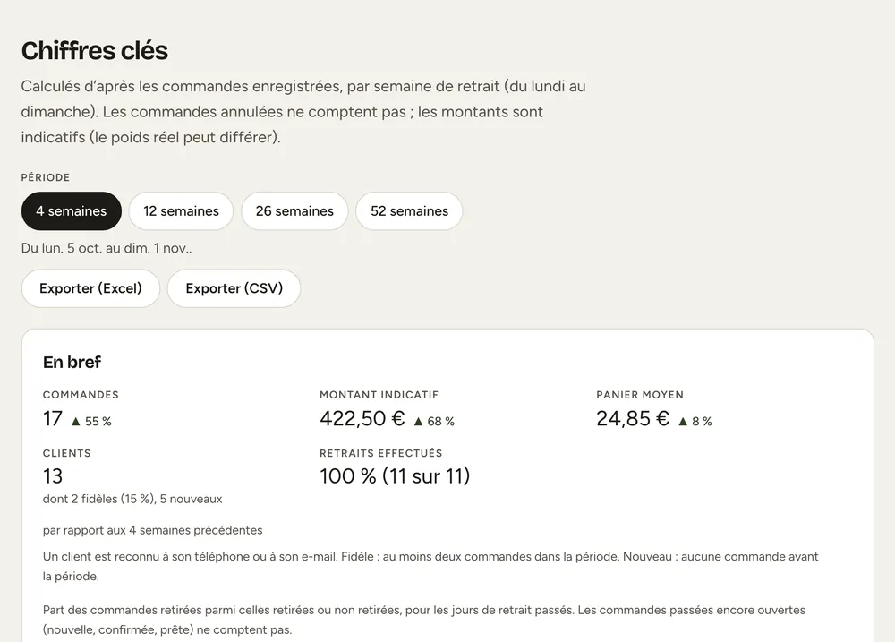Click 'dont 2 fidèles (15 %), 5 nouveaux'

coord(132,500)
